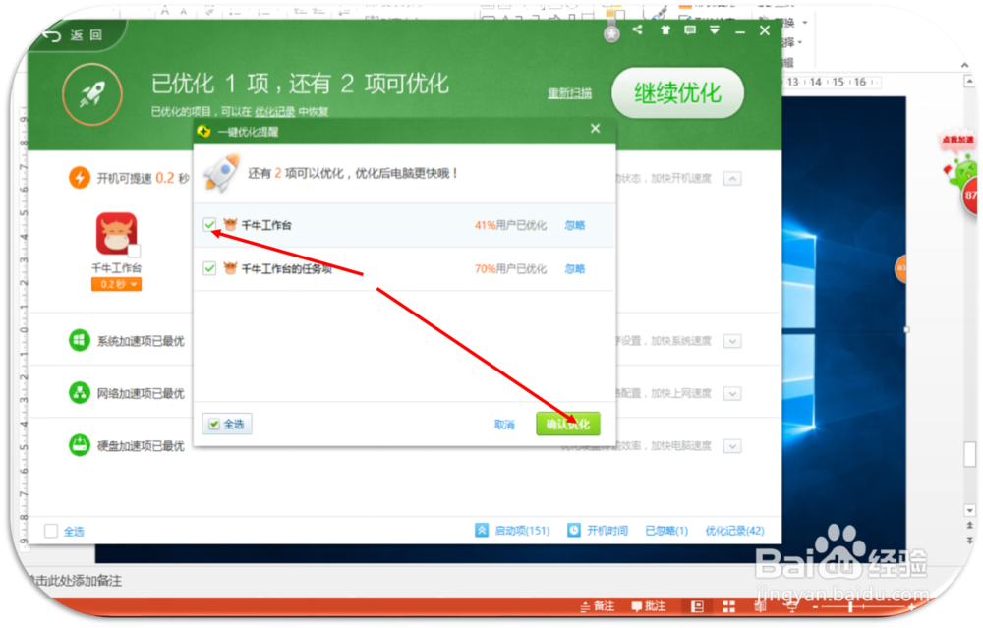Click the 硬盘加速项已最优 disk icon
Screen dimensions: 983x628
pos(79,445)
